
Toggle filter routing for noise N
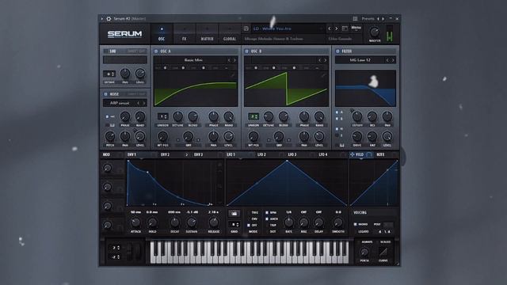click(337, 129)
